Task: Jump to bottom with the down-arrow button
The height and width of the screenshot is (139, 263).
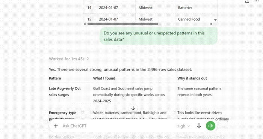Action: click(x=133, y=108)
